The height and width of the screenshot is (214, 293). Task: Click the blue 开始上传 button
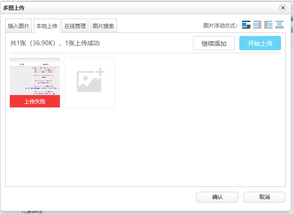260,44
